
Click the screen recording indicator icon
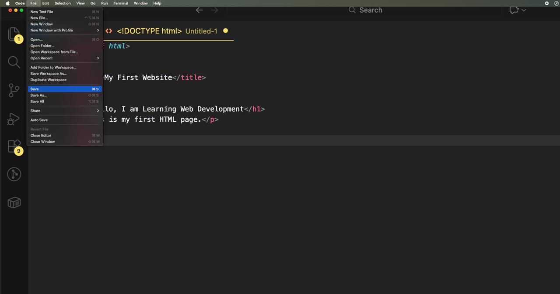click(546, 3)
